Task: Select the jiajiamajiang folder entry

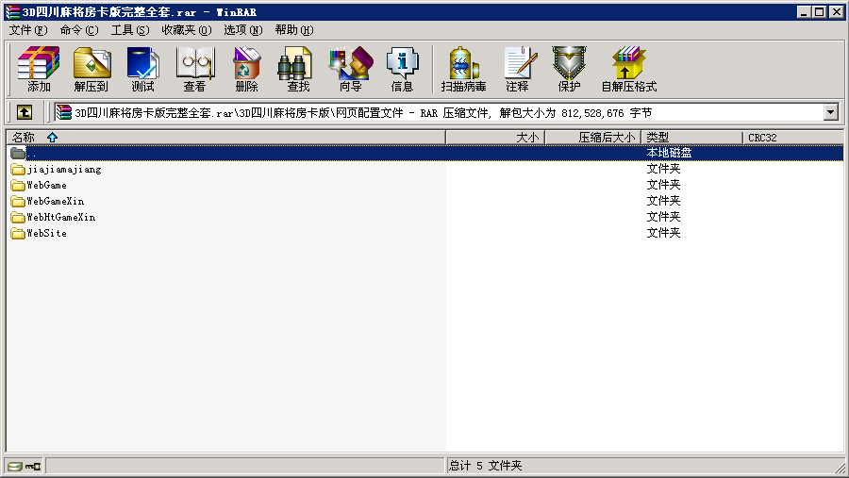Action: (63, 170)
